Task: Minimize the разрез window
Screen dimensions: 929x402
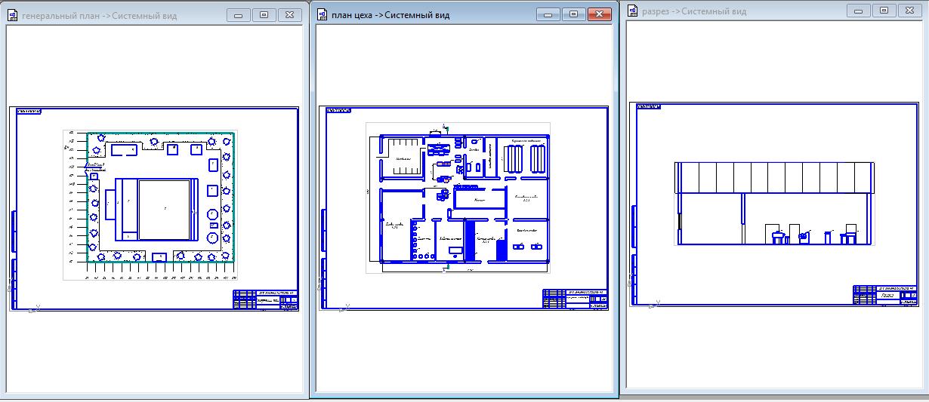Action: tap(859, 11)
